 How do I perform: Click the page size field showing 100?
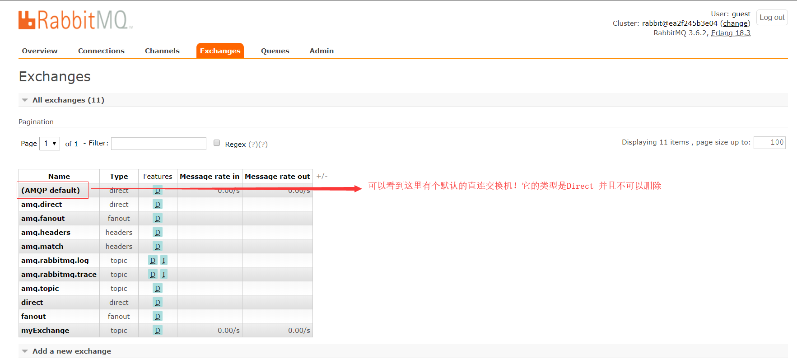[770, 143]
